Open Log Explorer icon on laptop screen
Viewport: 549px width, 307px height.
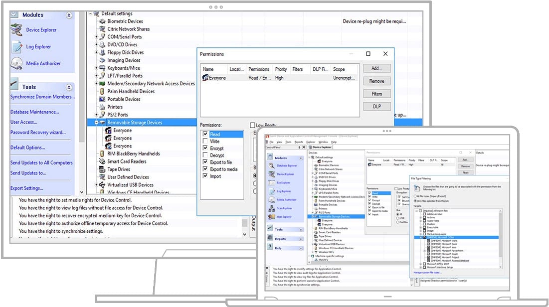272,191
